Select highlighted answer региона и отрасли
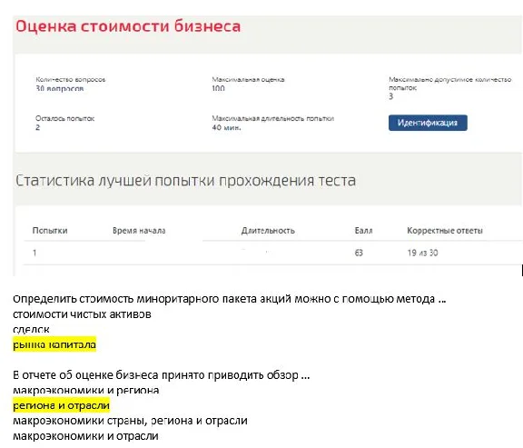 click(x=62, y=405)
